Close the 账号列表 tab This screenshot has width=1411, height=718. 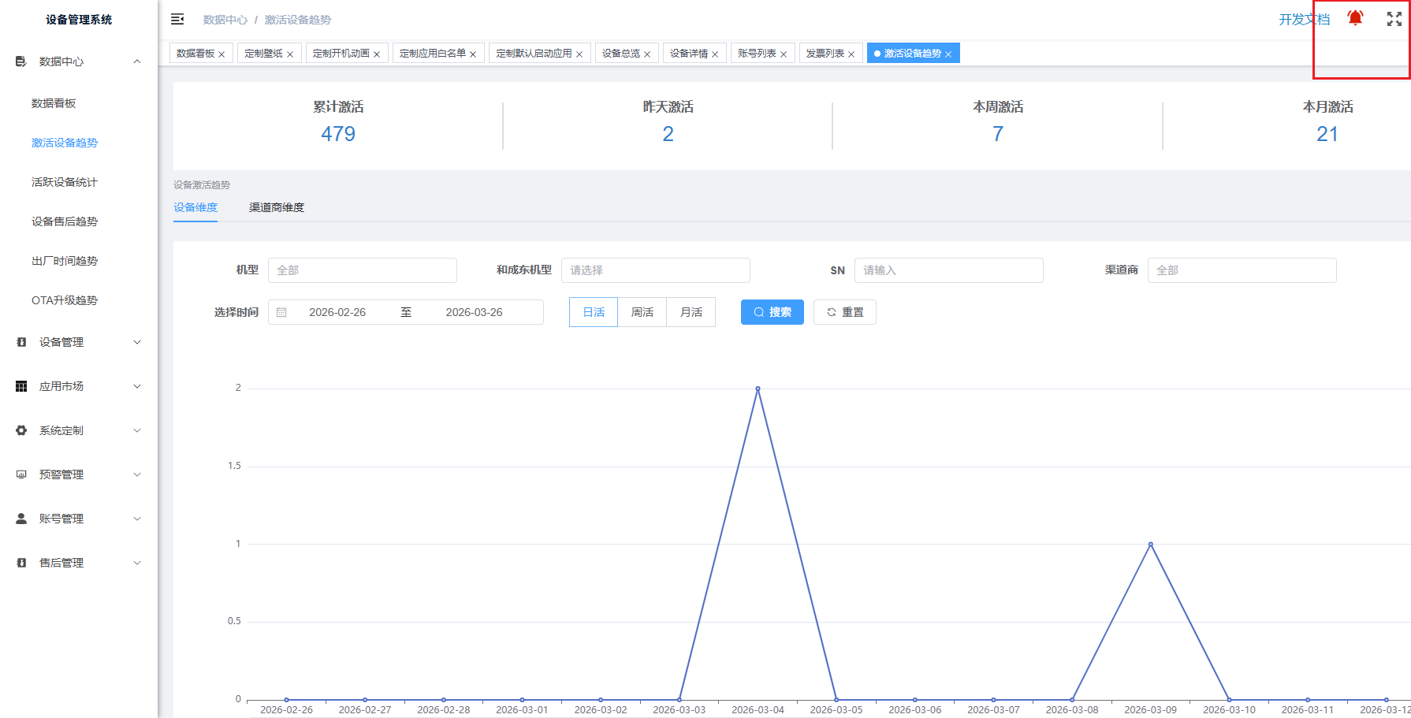[784, 54]
